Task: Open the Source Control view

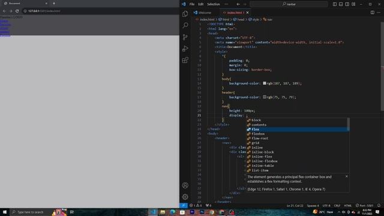Action: (185, 37)
